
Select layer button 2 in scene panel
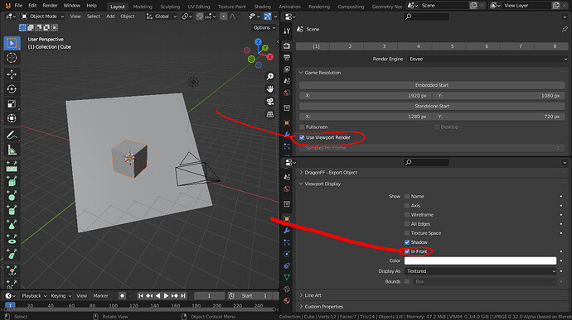pyautogui.click(x=350, y=46)
